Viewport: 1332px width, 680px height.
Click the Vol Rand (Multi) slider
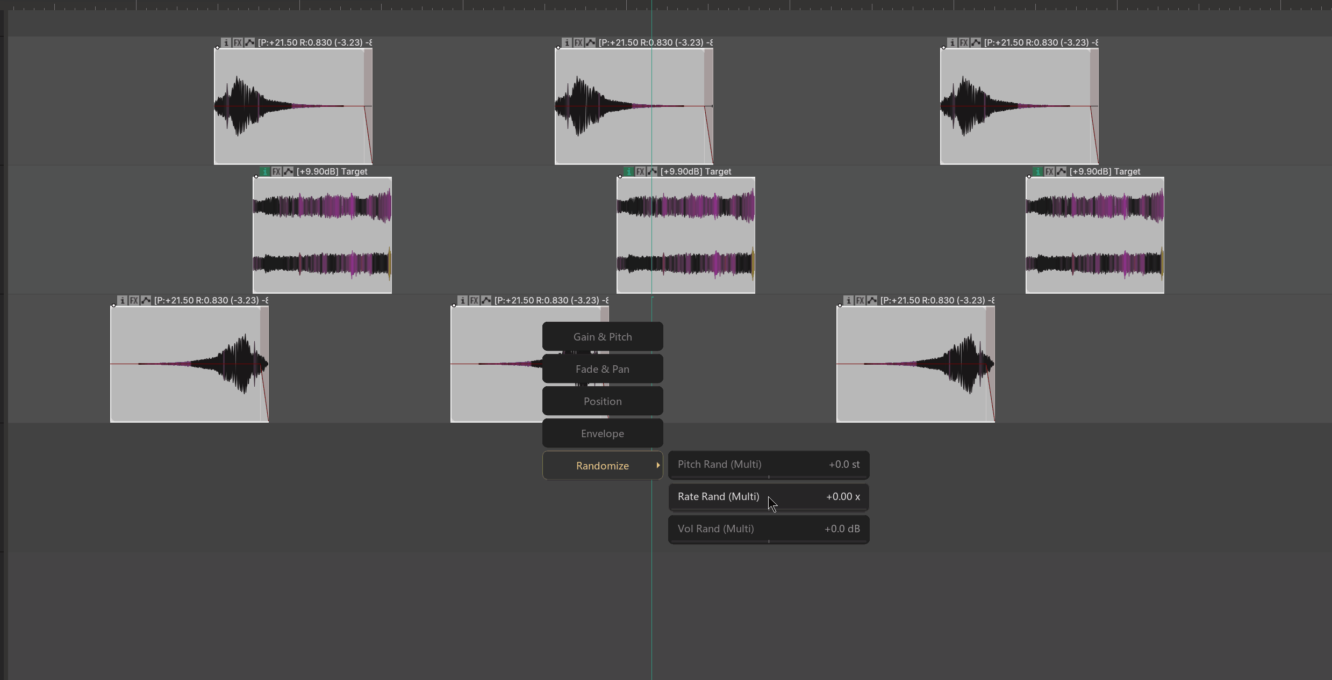(x=769, y=529)
